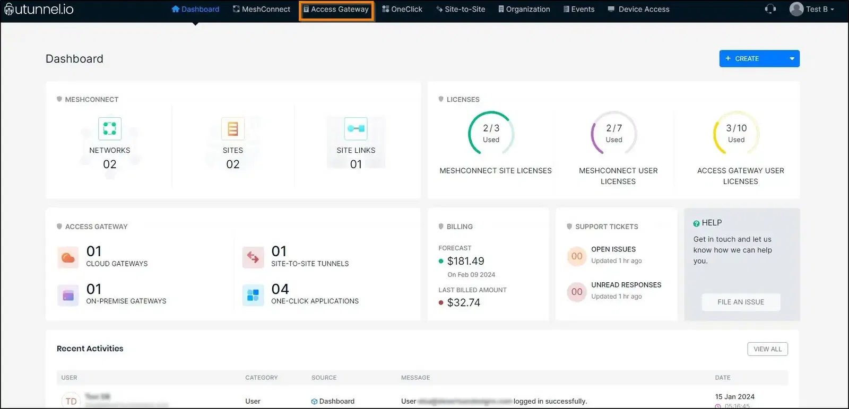The image size is (849, 409).
Task: Click the One-Click Applications icon
Action: pos(253,295)
